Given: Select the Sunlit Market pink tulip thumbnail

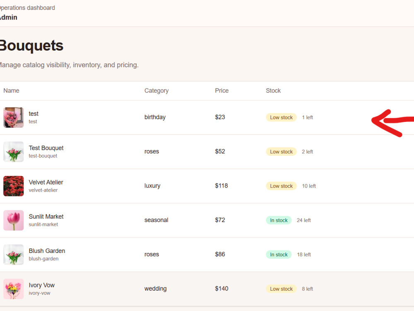Looking at the screenshot, I should coord(14,220).
